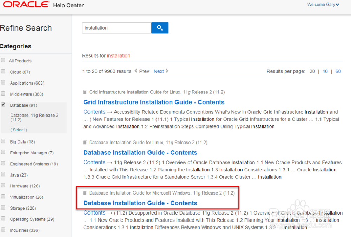The image size is (351, 237).
Task: Click the Prev left chevron arrow
Action: [x=136, y=71]
